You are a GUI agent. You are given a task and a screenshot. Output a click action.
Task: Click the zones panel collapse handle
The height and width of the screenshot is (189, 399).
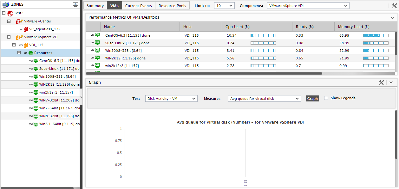[81, 96]
